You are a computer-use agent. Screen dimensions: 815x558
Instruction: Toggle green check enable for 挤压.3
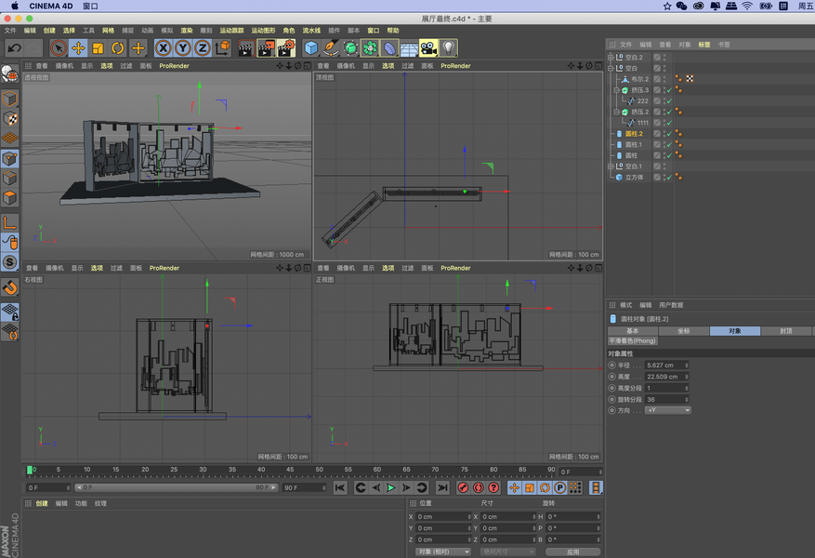click(669, 90)
